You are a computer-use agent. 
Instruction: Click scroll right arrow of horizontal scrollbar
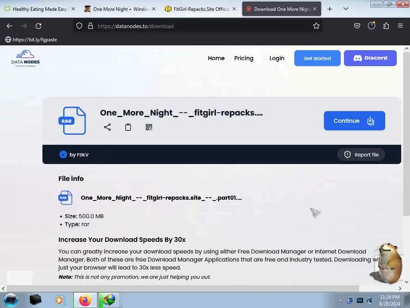coord(400,288)
